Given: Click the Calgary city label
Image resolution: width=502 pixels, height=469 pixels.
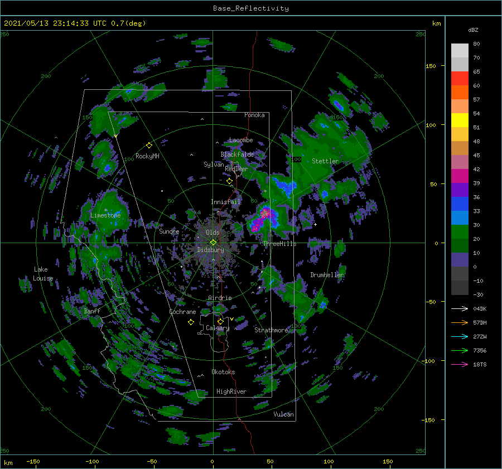Looking at the screenshot, I should coord(218,328).
